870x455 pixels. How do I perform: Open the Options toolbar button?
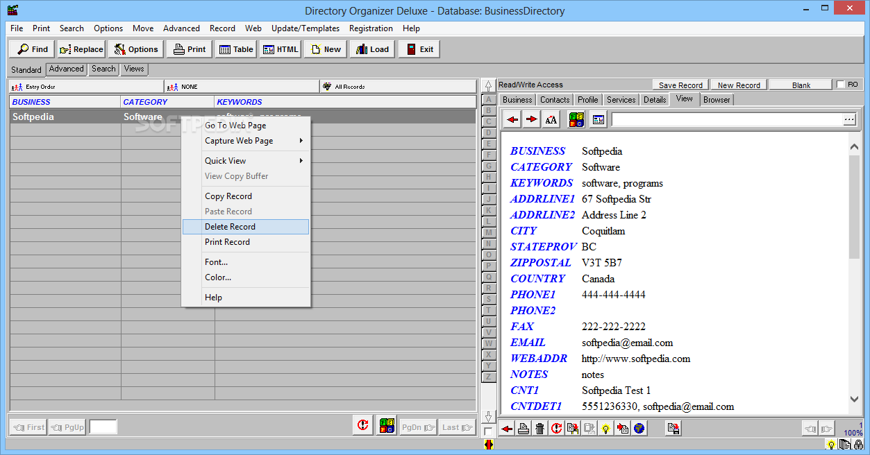(136, 49)
